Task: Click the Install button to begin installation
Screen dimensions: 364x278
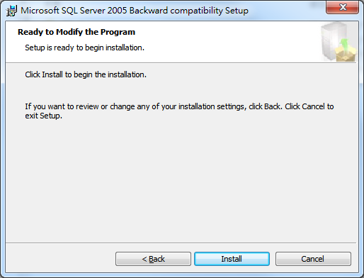Action: 232,259
